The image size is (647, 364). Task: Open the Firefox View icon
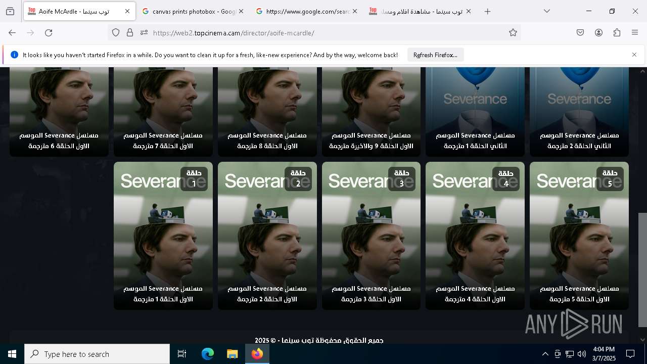[10, 11]
